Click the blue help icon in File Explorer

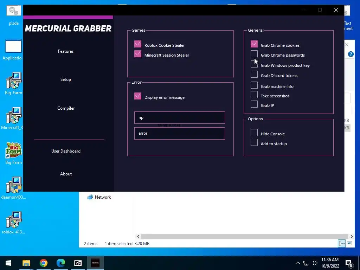point(351,54)
